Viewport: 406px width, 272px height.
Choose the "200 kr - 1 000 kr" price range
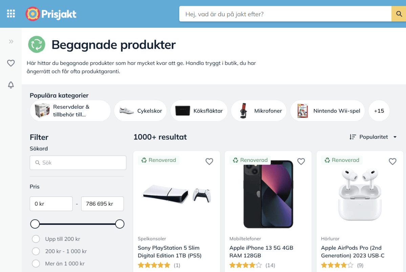click(36, 251)
